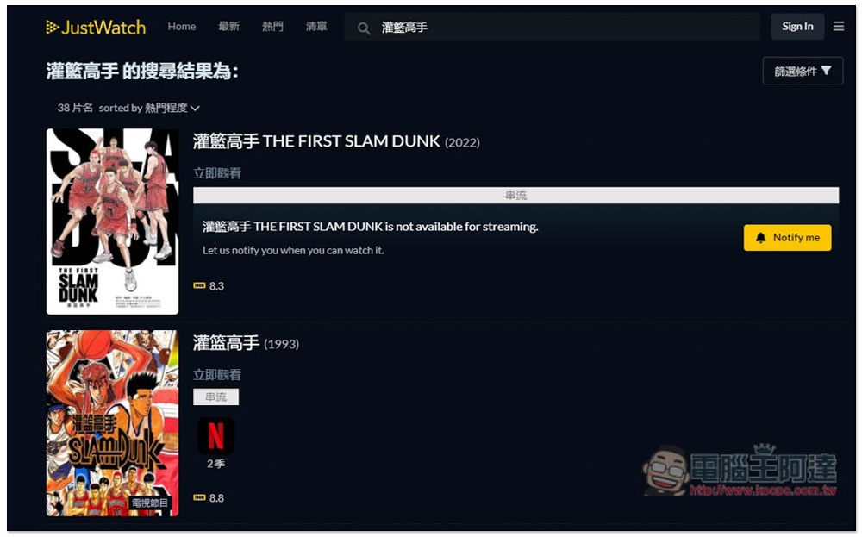Open the 灌籃高手 (1993) title link
This screenshot has width=862, height=537.
[246, 344]
